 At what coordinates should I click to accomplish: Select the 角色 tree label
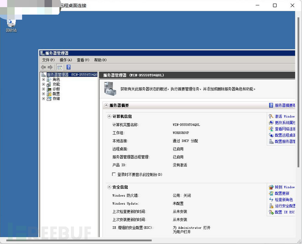tap(56, 80)
